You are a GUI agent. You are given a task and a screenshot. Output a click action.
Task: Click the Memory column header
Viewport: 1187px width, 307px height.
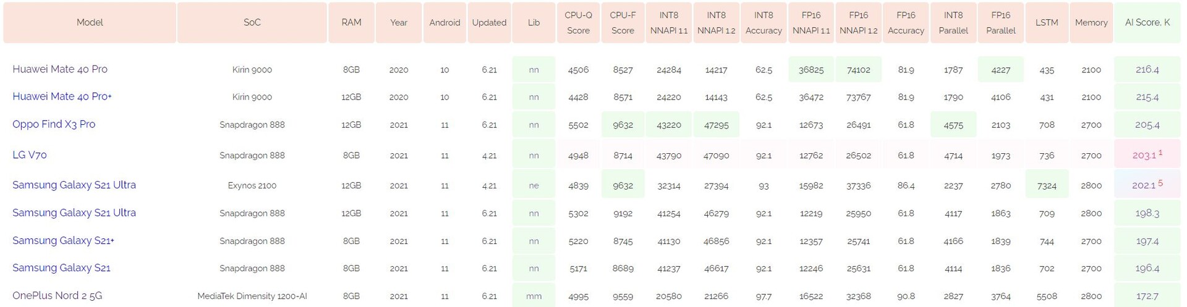[x=1091, y=23]
